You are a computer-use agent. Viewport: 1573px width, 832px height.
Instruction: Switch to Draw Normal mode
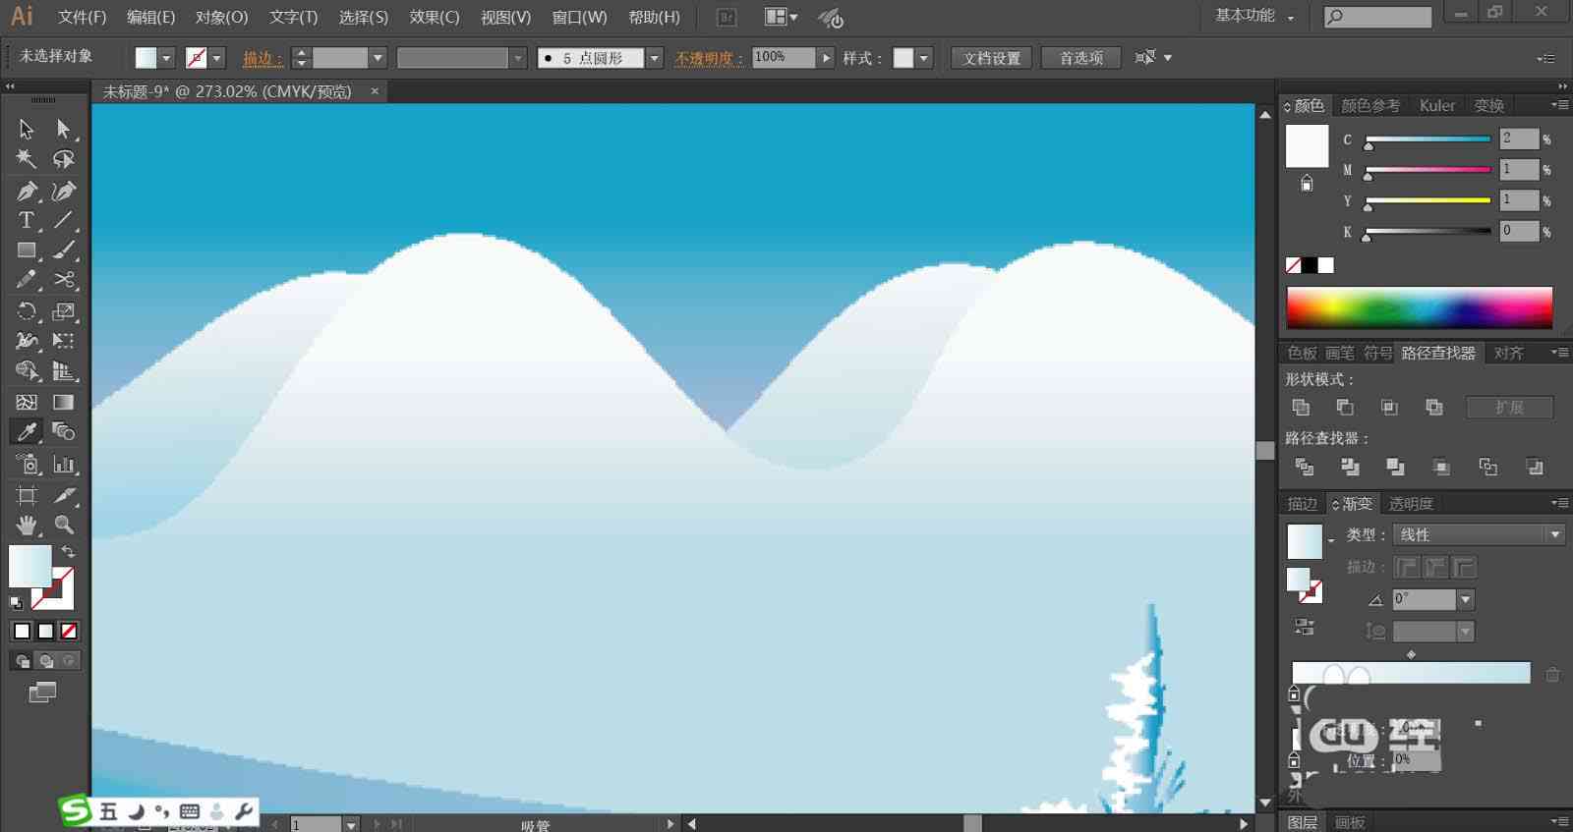coord(22,661)
